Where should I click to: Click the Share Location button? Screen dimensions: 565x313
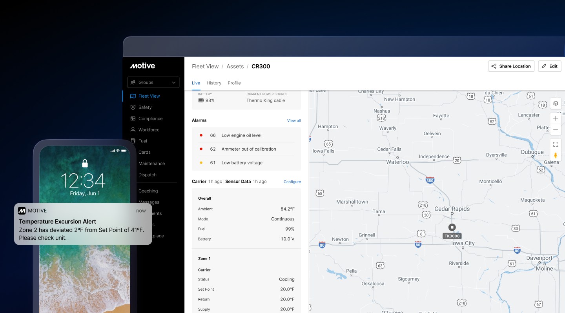pyautogui.click(x=511, y=66)
